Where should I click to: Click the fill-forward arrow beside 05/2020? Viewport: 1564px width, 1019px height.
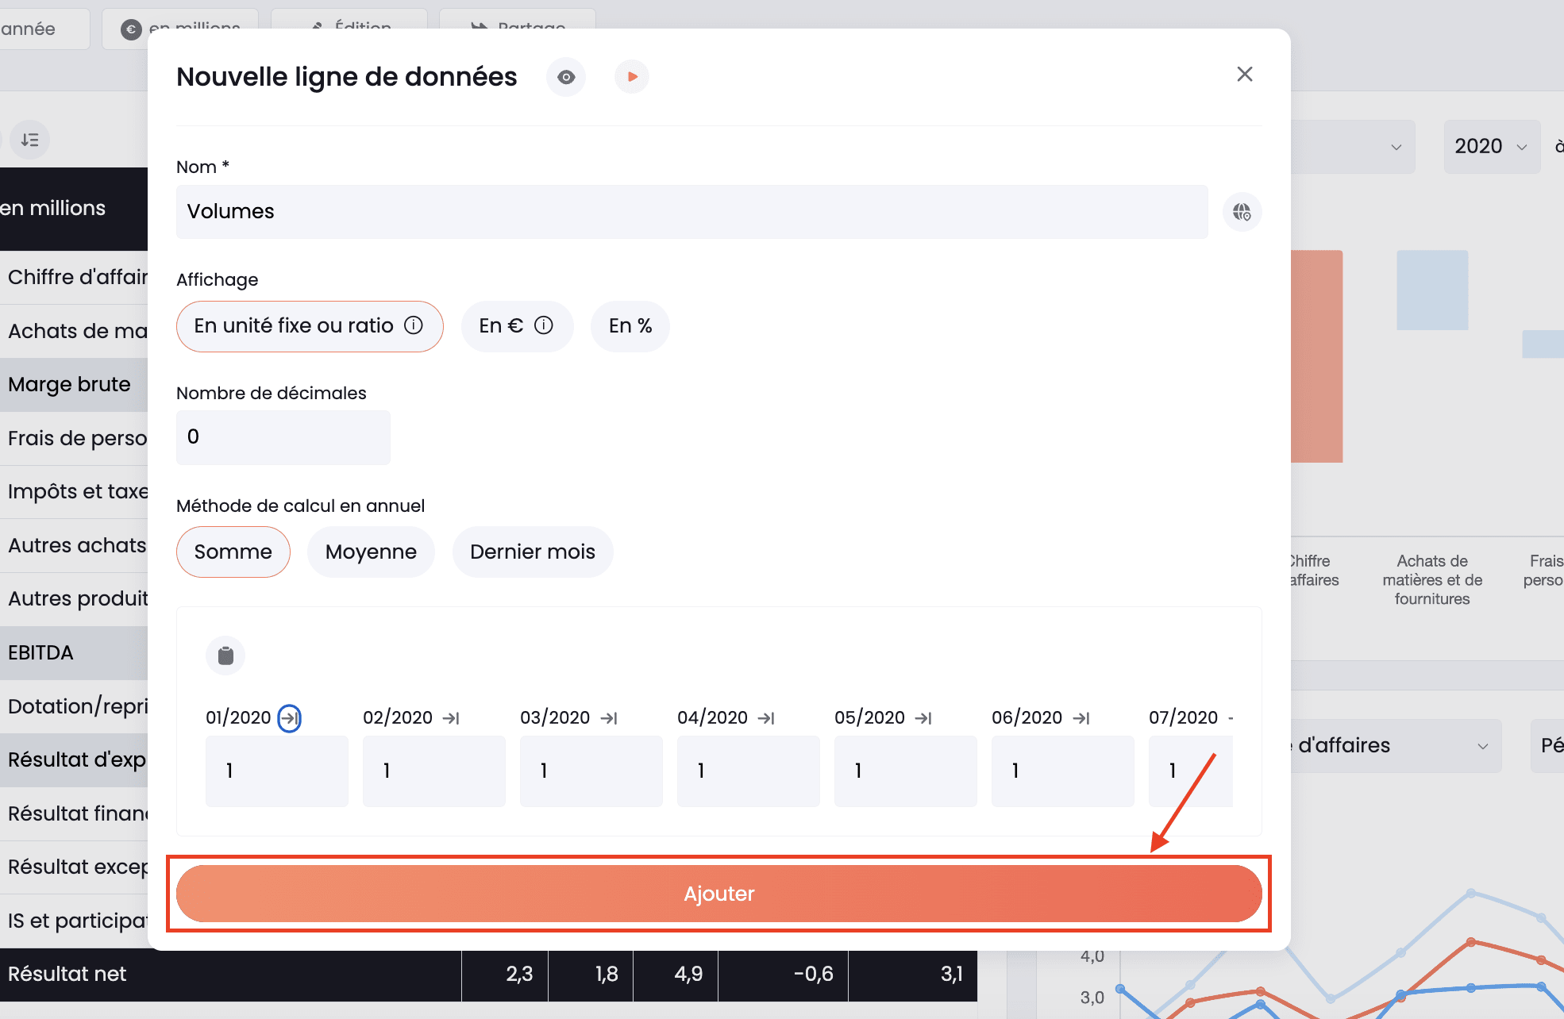click(923, 718)
